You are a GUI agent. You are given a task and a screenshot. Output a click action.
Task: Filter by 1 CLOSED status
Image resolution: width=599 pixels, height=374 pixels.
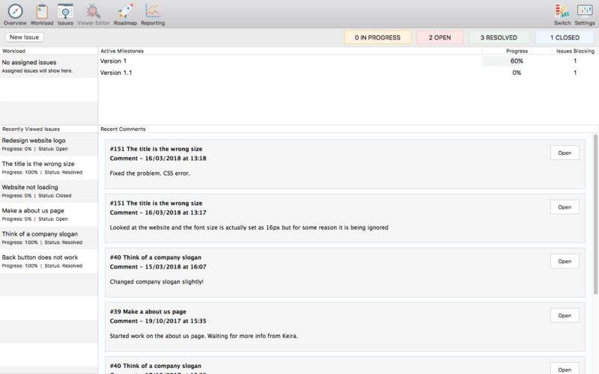565,37
